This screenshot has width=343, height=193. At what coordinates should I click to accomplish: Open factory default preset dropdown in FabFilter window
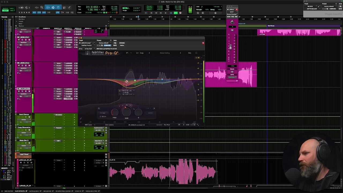click(104, 43)
